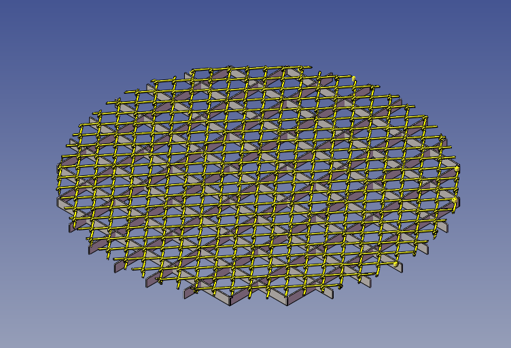Image resolution: width=511 pixels, height=348 pixels.
Task: Select the circular wire mesh grating model
Action: [258, 185]
